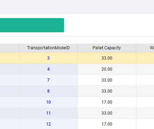The height and width of the screenshot is (129, 154).
Task: Click the leftmost cell in row with ID 4
Action: coord(10,69)
